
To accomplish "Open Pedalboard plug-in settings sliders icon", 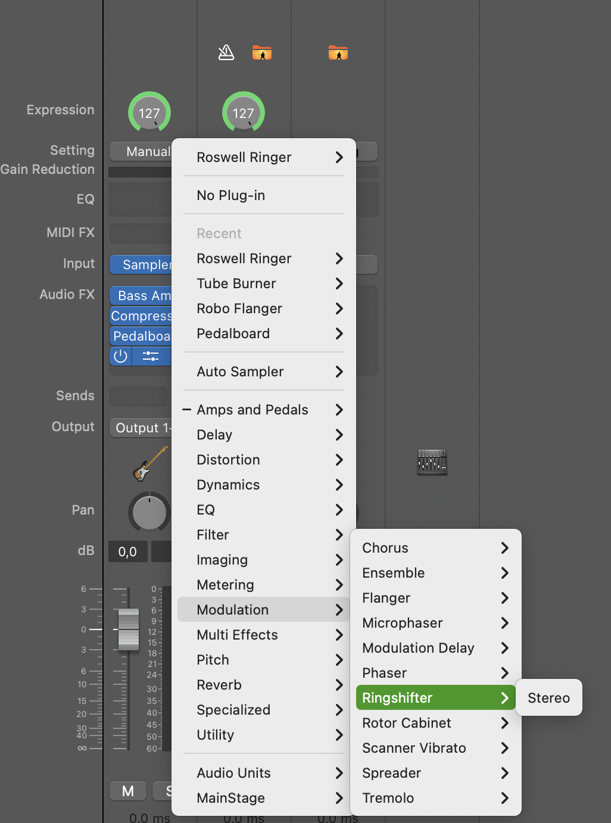I will click(x=151, y=356).
